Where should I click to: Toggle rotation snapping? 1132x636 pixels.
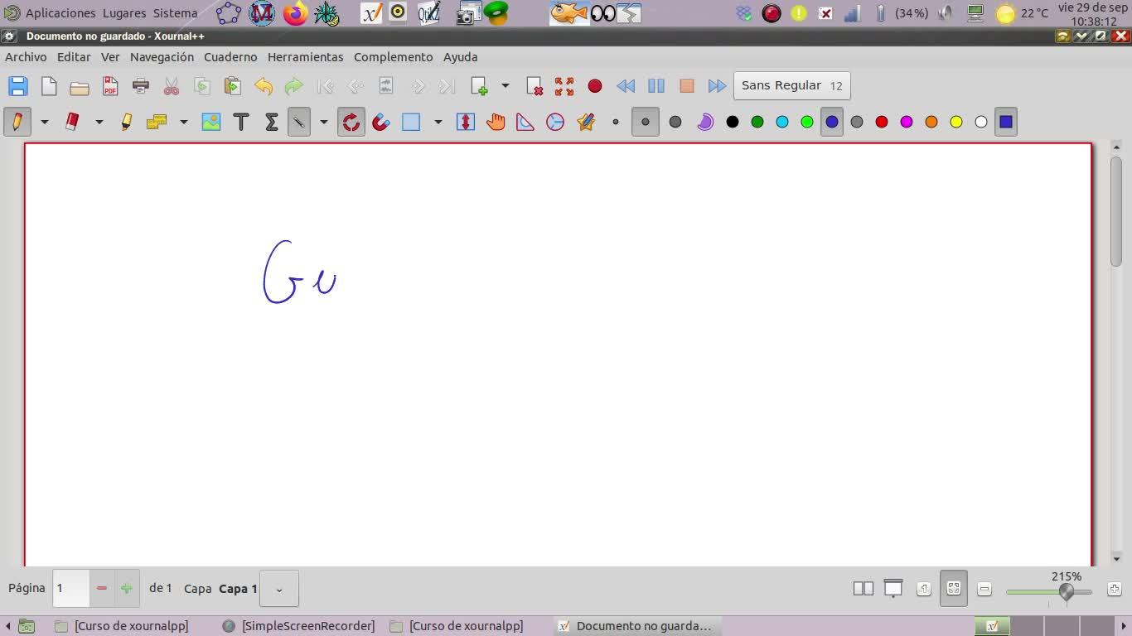(351, 122)
